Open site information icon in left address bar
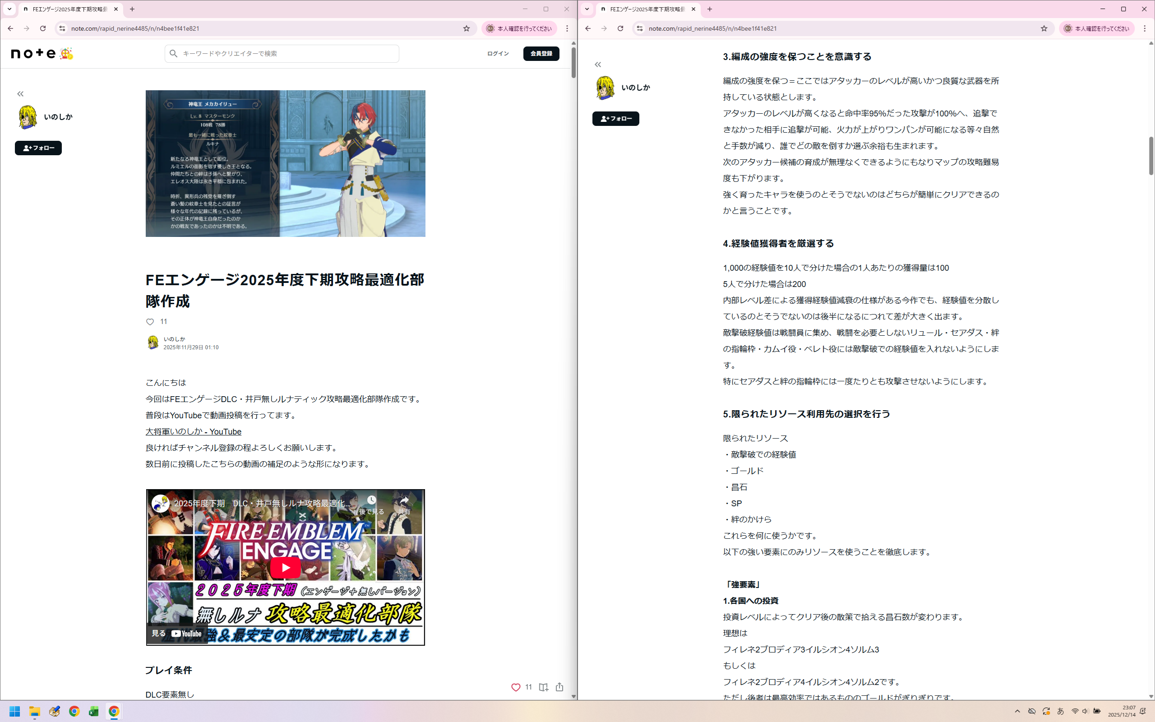 pyautogui.click(x=62, y=28)
